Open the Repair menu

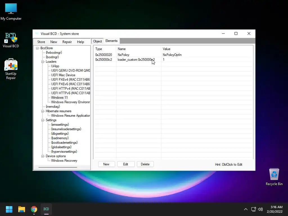[x=67, y=42]
